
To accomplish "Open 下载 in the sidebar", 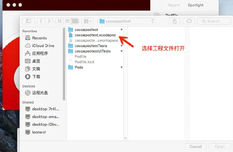I will (32, 77).
